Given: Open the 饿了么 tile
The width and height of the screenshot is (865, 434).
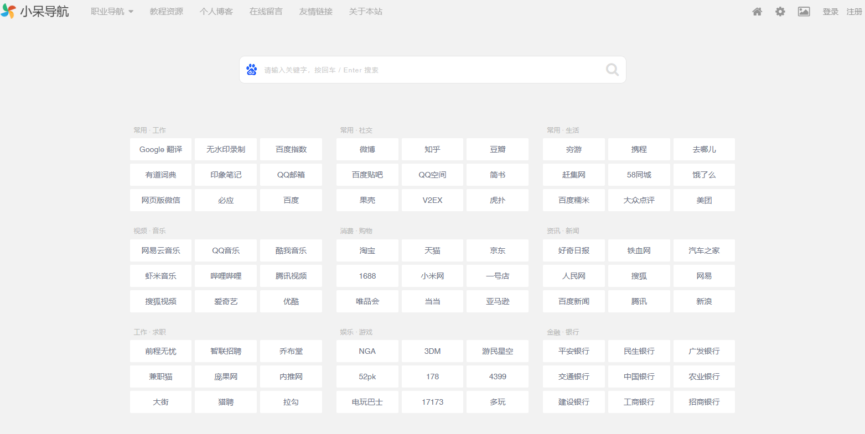Looking at the screenshot, I should [x=704, y=175].
